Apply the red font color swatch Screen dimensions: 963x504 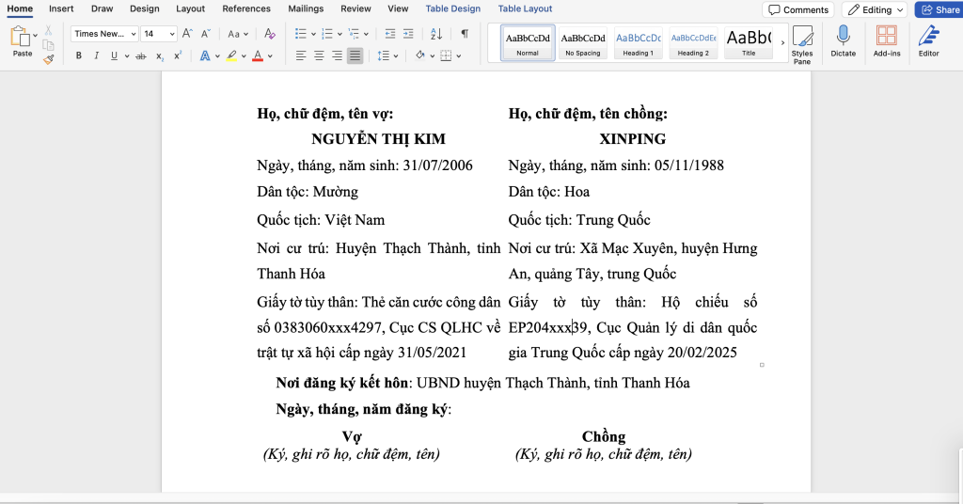[258, 56]
